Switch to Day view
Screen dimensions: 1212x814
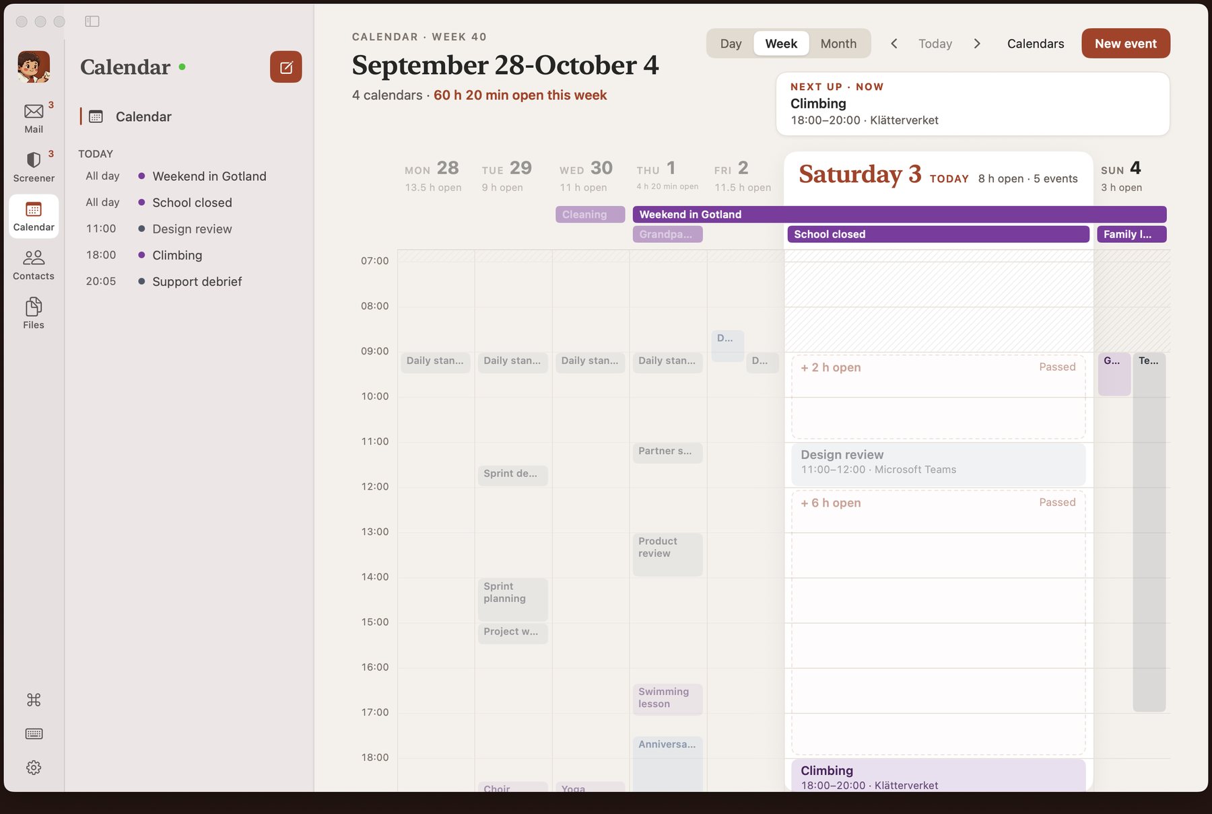pos(731,44)
